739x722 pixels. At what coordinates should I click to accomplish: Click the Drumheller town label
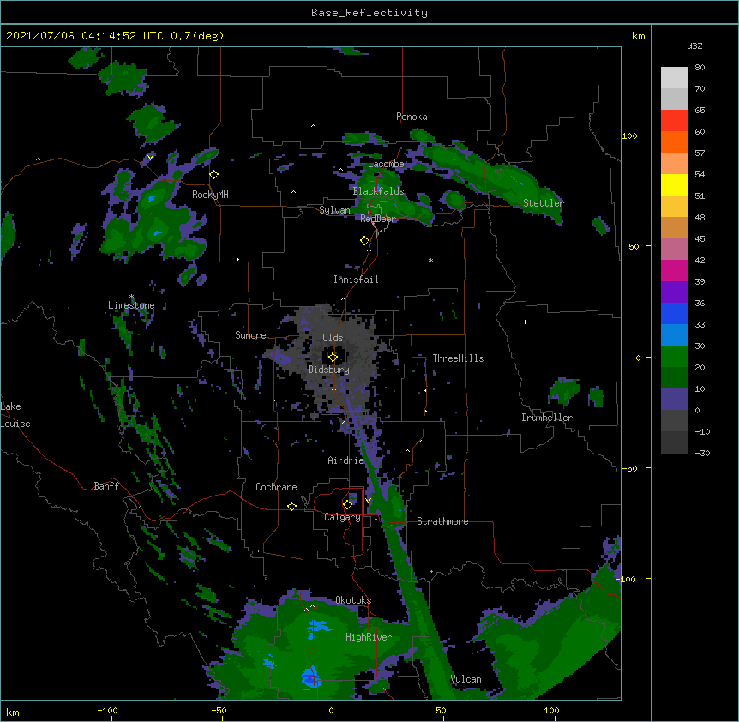547,418
